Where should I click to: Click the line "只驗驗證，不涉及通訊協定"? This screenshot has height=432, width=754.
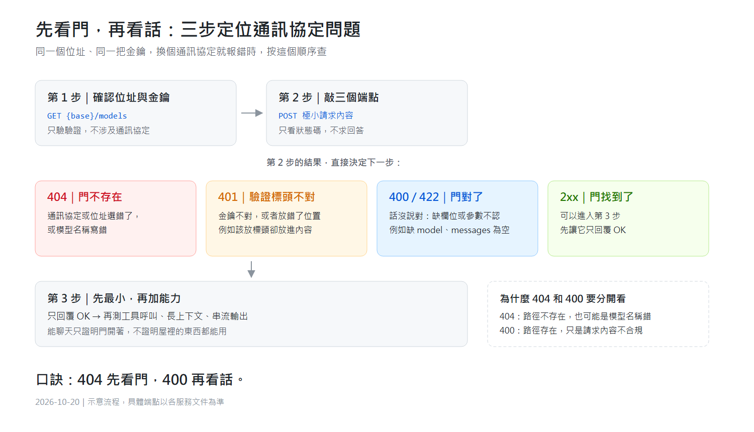point(99,131)
